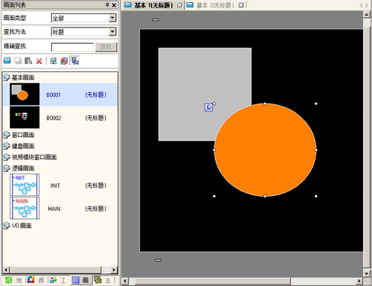Click the MAIN logic screen name

[54, 209]
